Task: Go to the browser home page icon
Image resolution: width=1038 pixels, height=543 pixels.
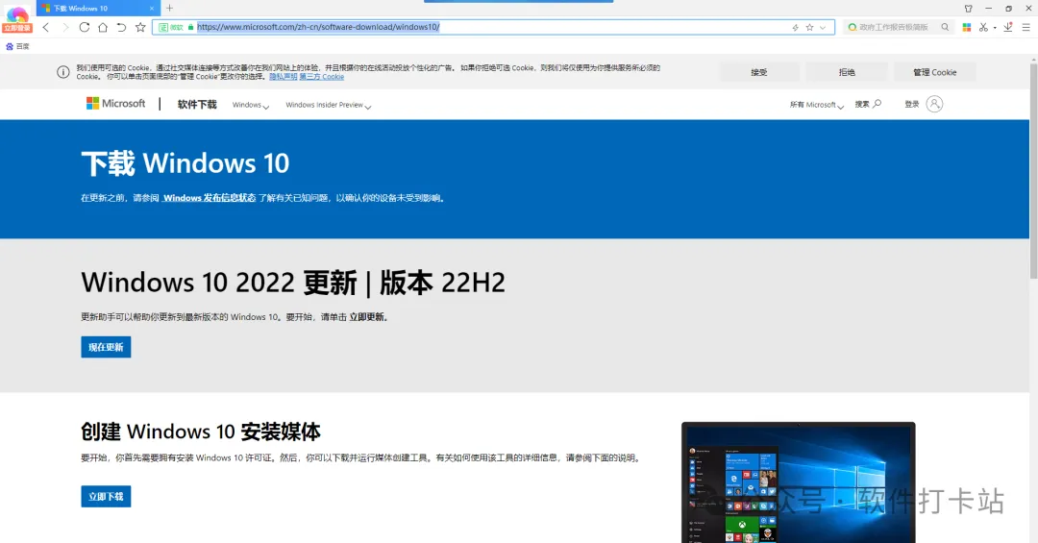Action: point(103,27)
